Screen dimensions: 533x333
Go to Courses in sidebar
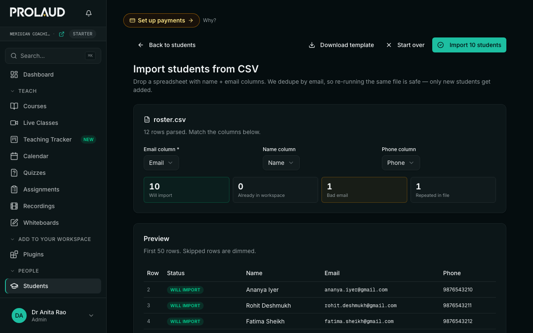53,106
